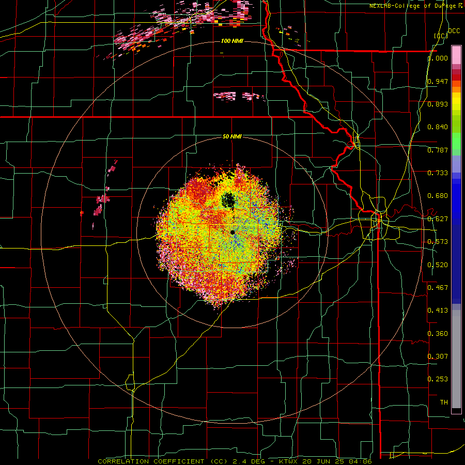Click the 100 NMI range ring label
Image resolution: width=465 pixels, height=465 pixels.
coord(232,41)
